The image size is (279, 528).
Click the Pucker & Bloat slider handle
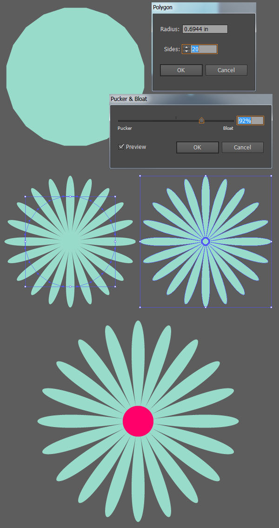[201, 120]
